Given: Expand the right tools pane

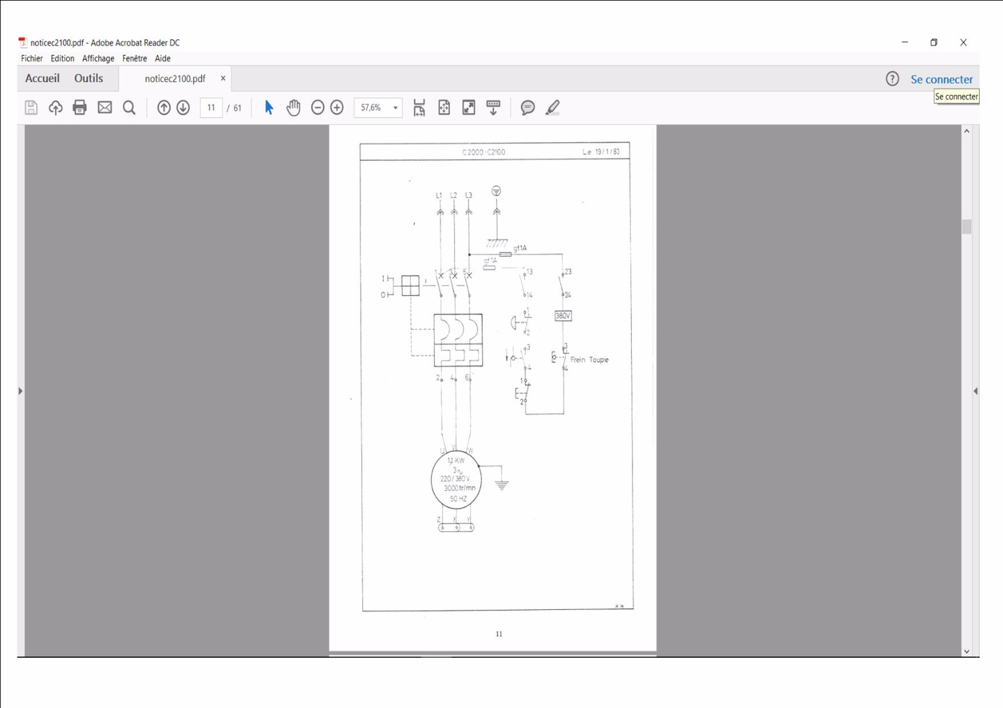Looking at the screenshot, I should 976,391.
